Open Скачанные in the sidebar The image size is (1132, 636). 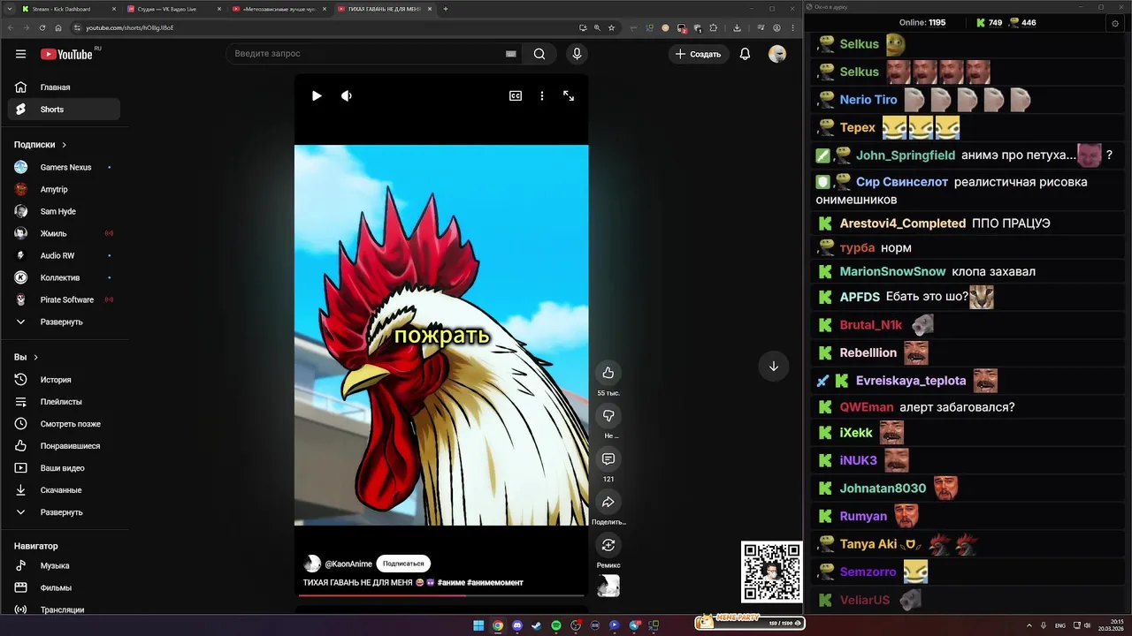(64, 490)
